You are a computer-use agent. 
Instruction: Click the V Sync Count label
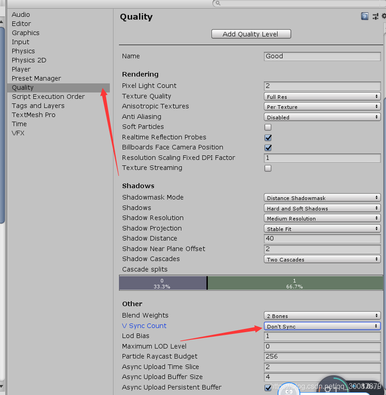pyautogui.click(x=144, y=326)
